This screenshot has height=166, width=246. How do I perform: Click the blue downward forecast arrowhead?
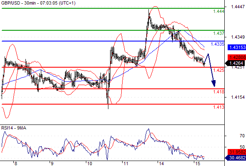click(213, 83)
